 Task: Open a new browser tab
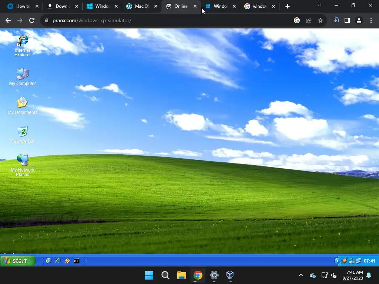(x=287, y=6)
